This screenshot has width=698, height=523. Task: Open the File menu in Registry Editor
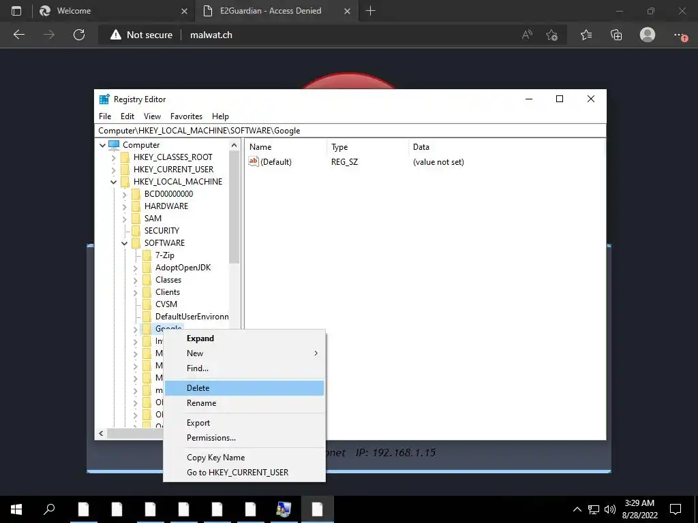(105, 116)
